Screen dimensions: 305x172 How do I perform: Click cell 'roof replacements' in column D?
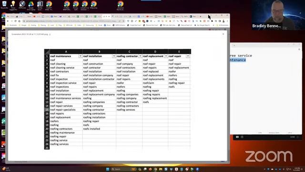pyautogui.click(x=155, y=79)
